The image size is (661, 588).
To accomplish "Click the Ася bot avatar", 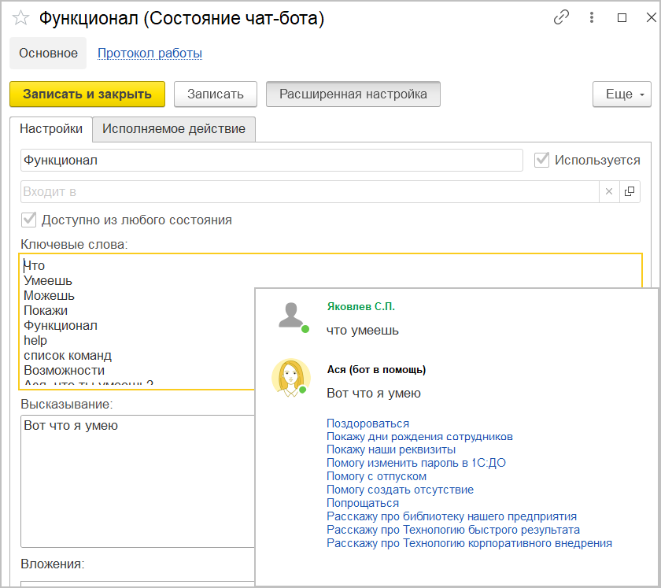I will coord(290,377).
